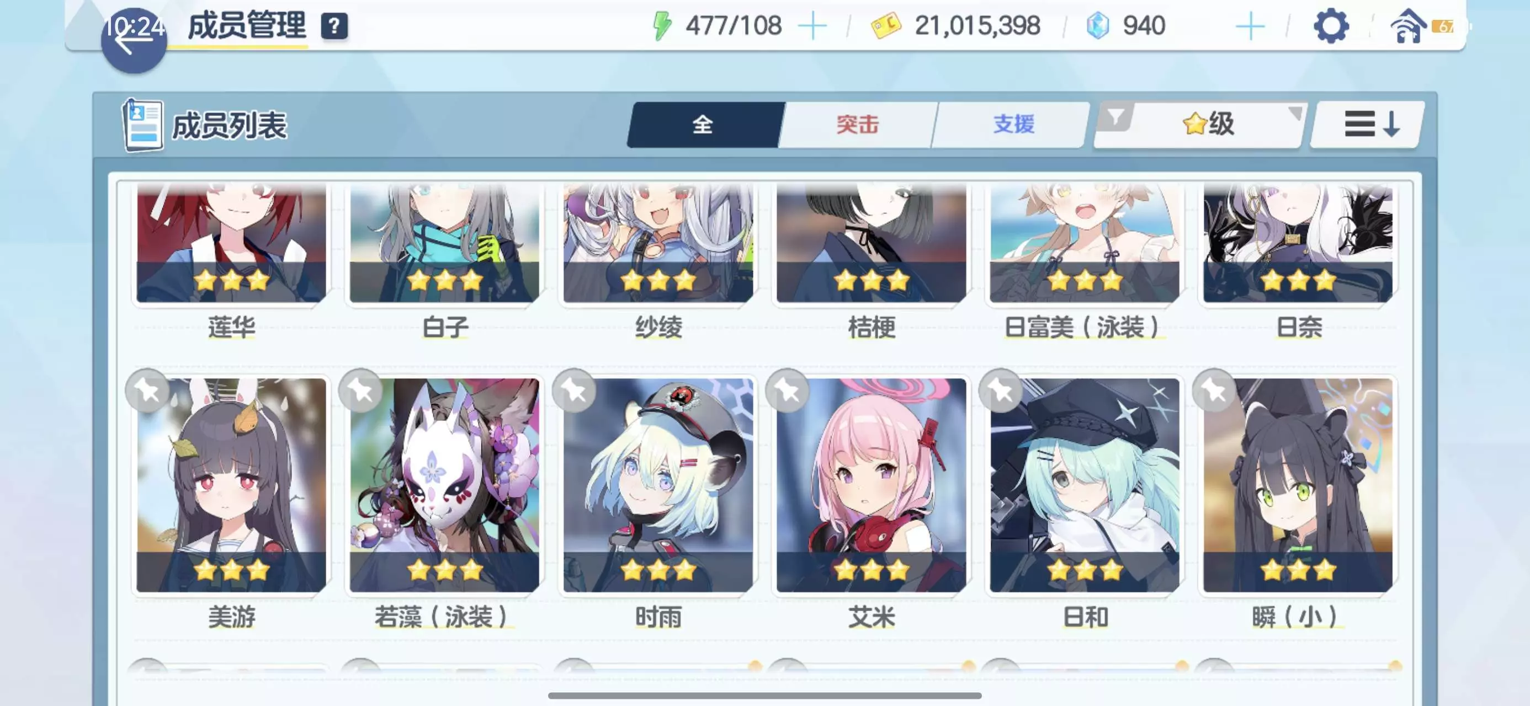The height and width of the screenshot is (706, 1530).
Task: Switch to the 突击 tab
Action: [857, 124]
